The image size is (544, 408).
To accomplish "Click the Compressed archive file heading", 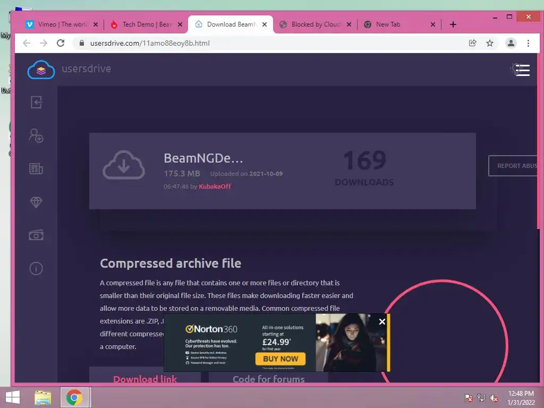I will (x=171, y=263).
